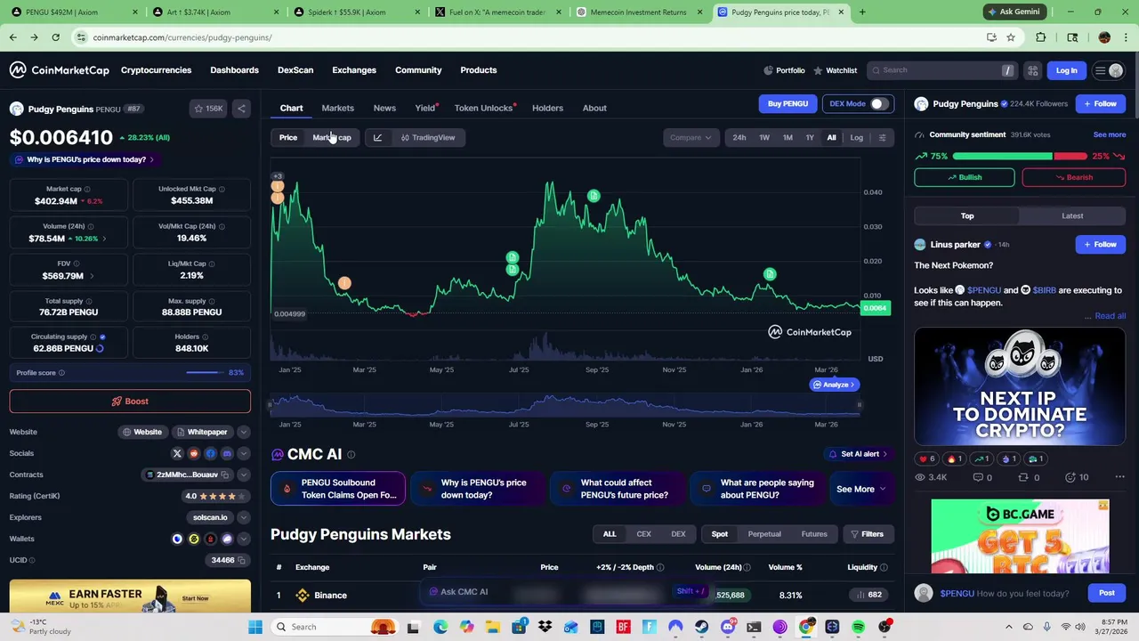The height and width of the screenshot is (641, 1139).
Task: Open the Exchanges nav menu
Action: point(354,70)
